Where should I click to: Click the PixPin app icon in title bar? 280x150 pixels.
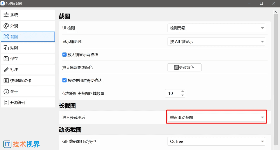pyautogui.click(x=3, y=3)
